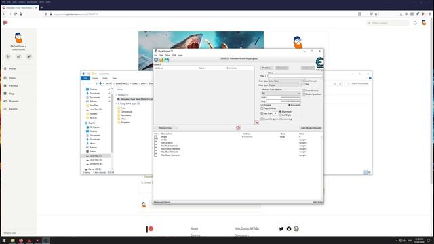Viewport: 434px width, 244px height.
Task: Open the Table menu in Cheat Engine
Action: coord(167,56)
